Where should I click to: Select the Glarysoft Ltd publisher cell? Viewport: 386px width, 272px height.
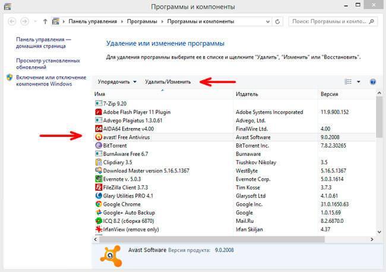[x=251, y=196]
